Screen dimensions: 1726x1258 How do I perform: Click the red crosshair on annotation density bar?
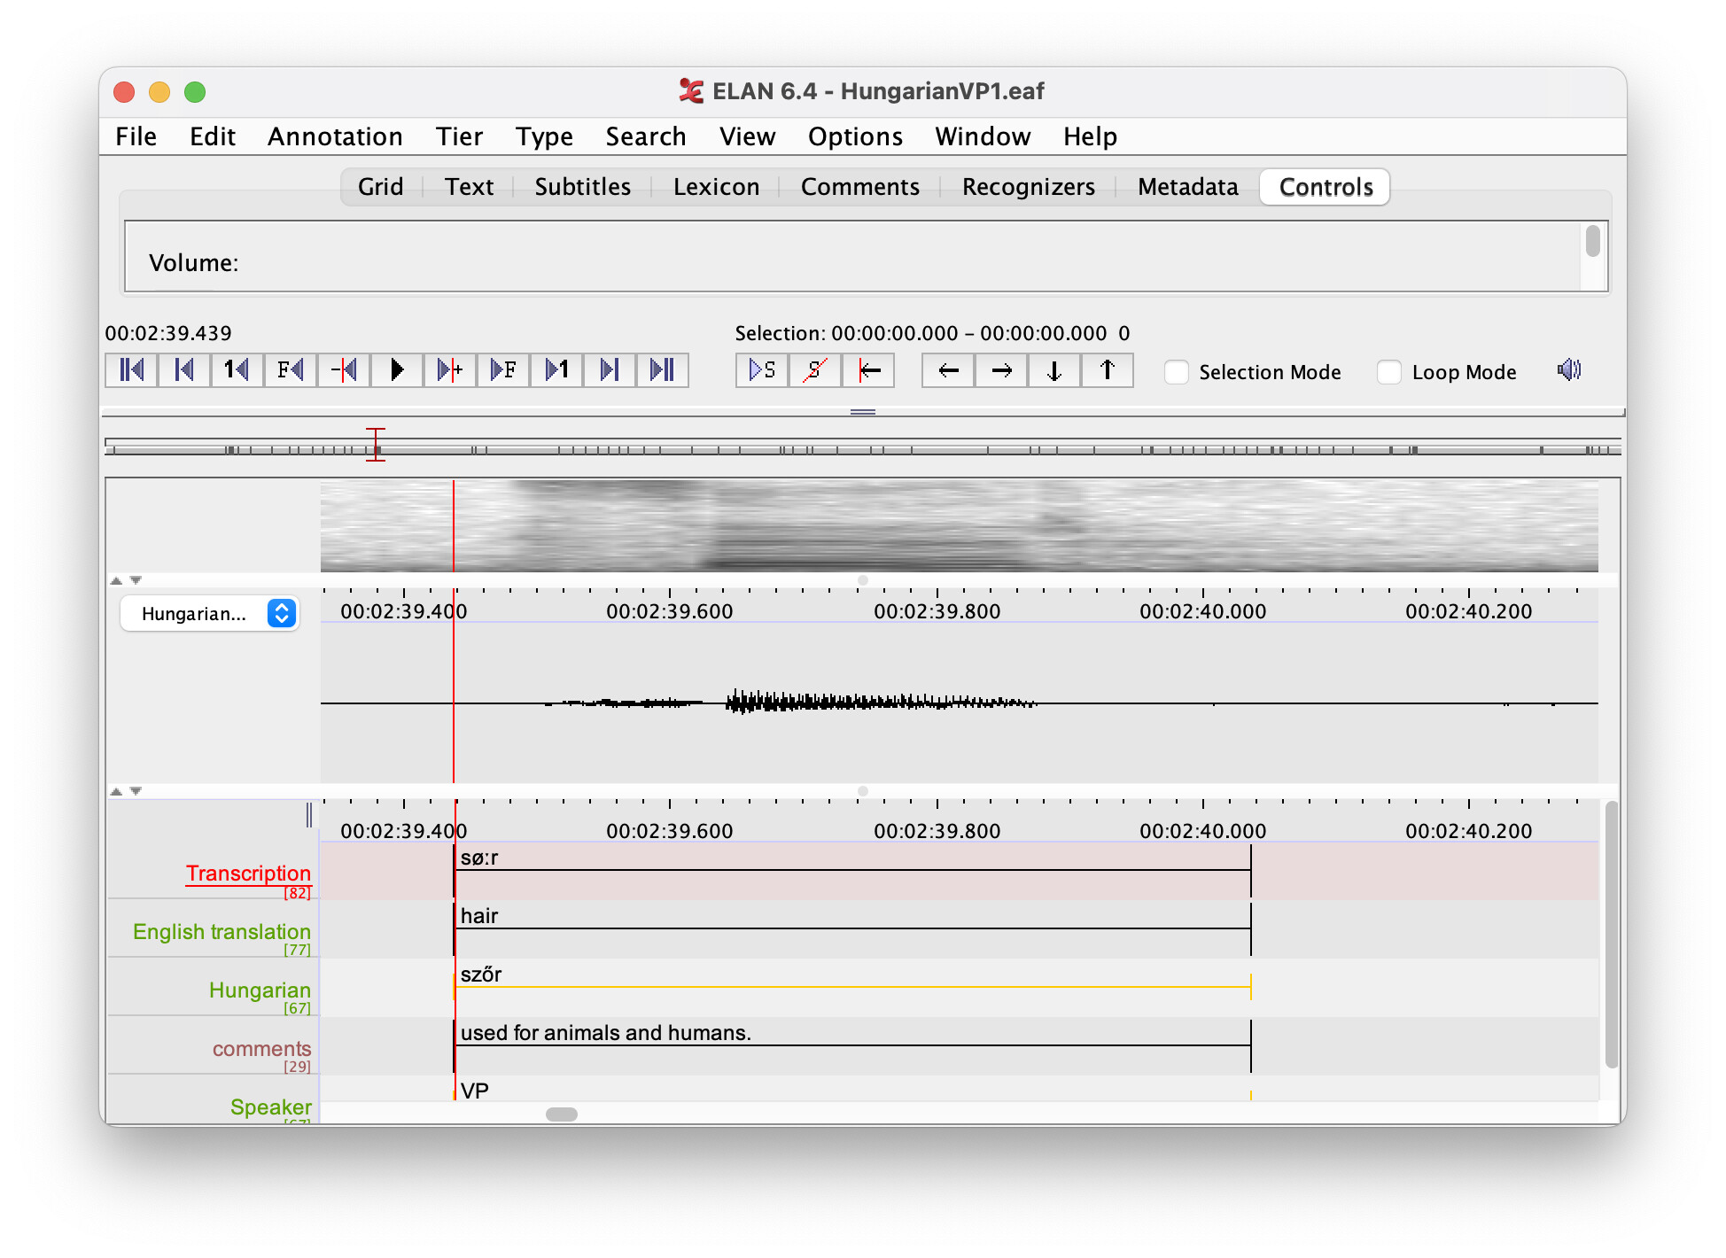pyautogui.click(x=376, y=444)
